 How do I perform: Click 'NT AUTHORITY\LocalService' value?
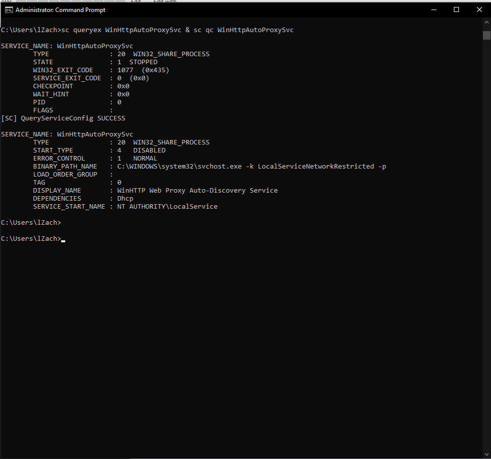click(167, 207)
